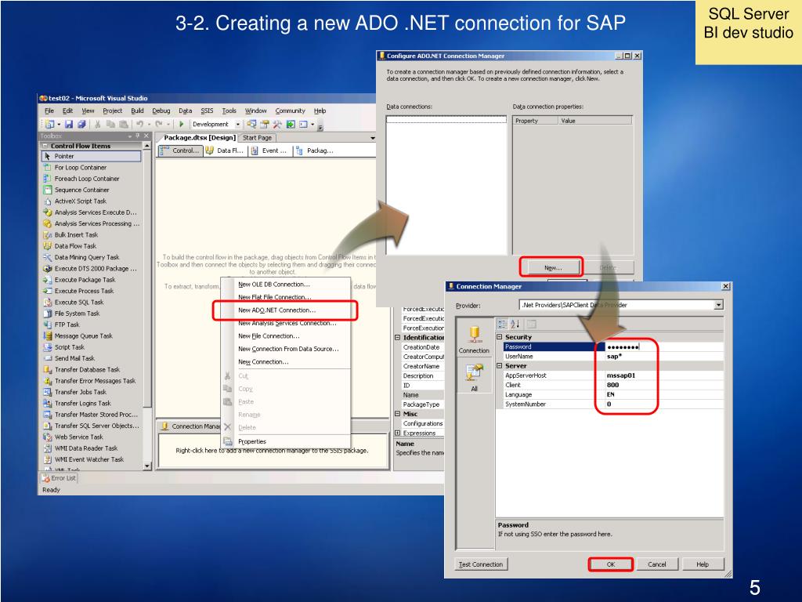Click Cancel in Connection Manager dialog
The height and width of the screenshot is (602, 802).
tap(657, 564)
